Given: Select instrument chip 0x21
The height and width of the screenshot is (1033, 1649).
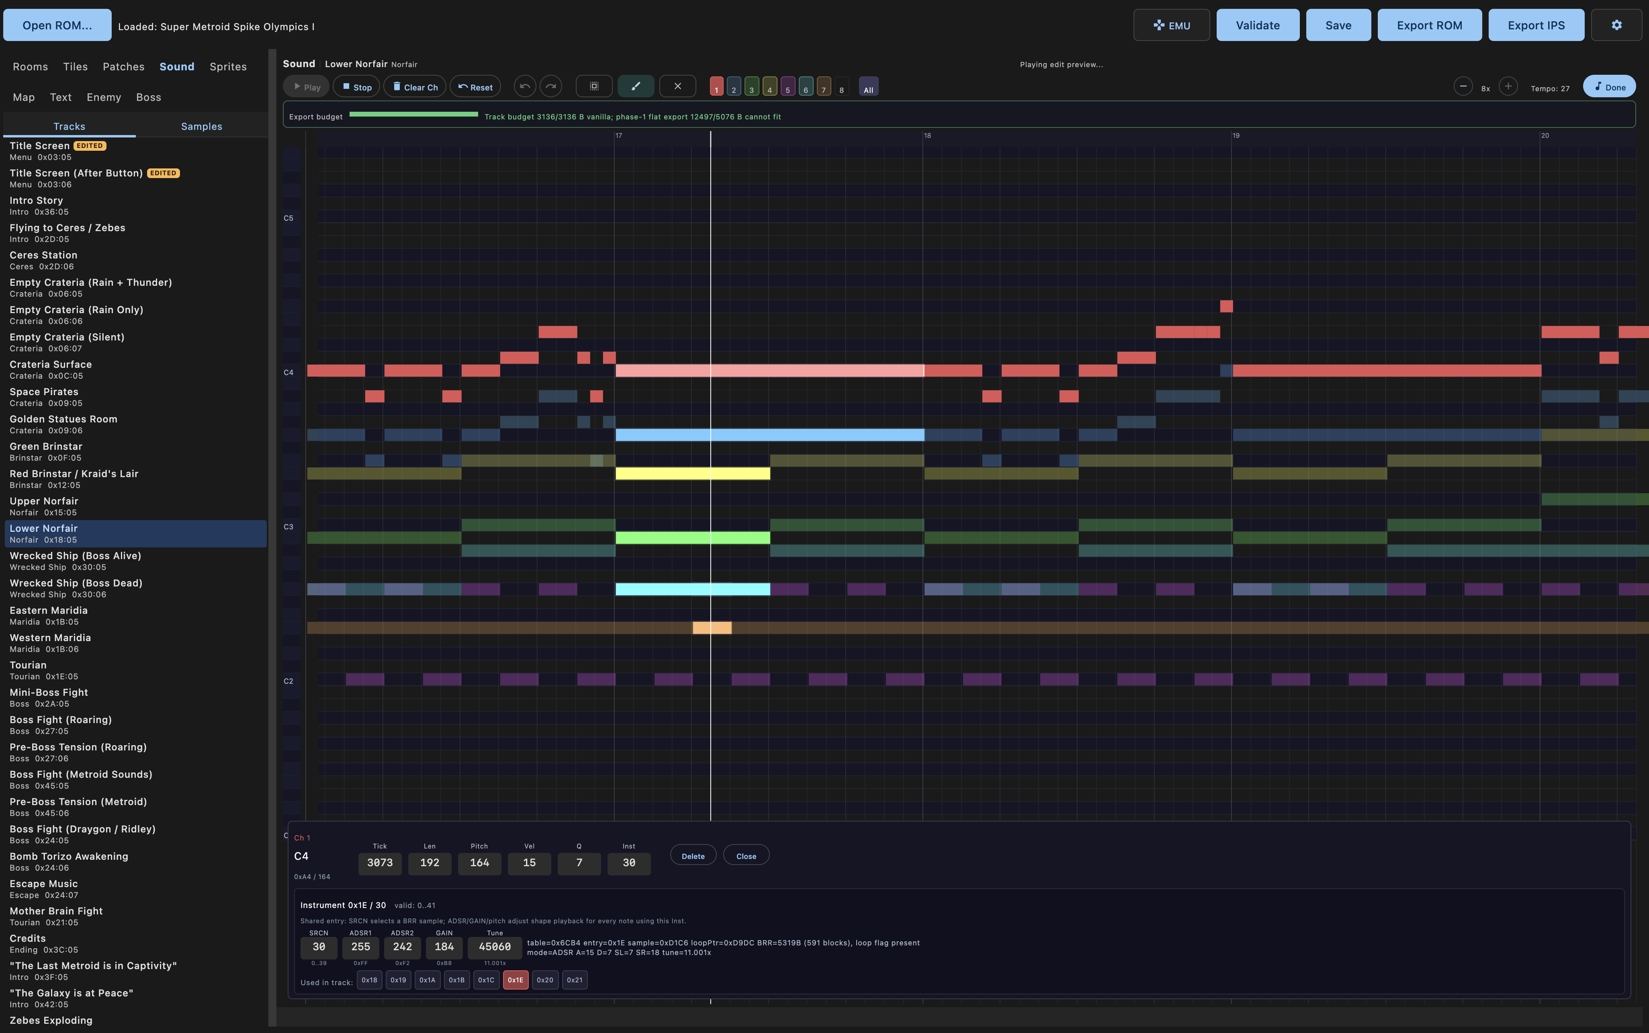Looking at the screenshot, I should tap(575, 980).
